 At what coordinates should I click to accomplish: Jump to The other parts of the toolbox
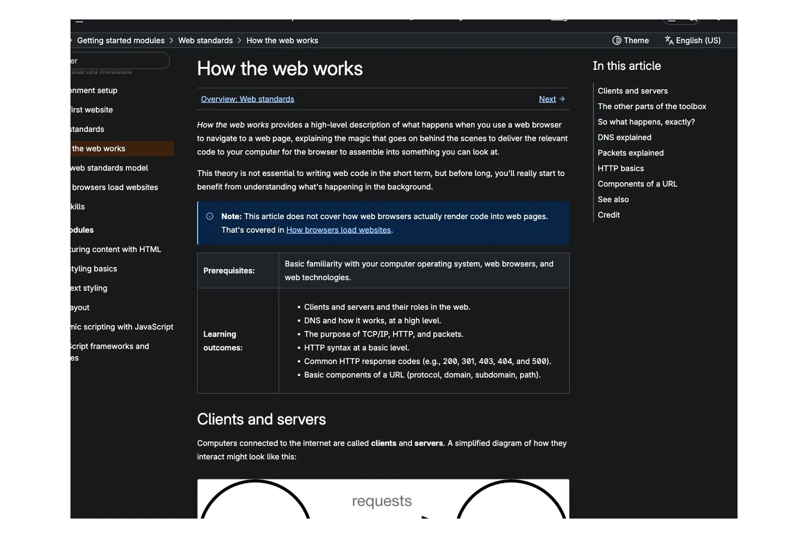coord(652,106)
